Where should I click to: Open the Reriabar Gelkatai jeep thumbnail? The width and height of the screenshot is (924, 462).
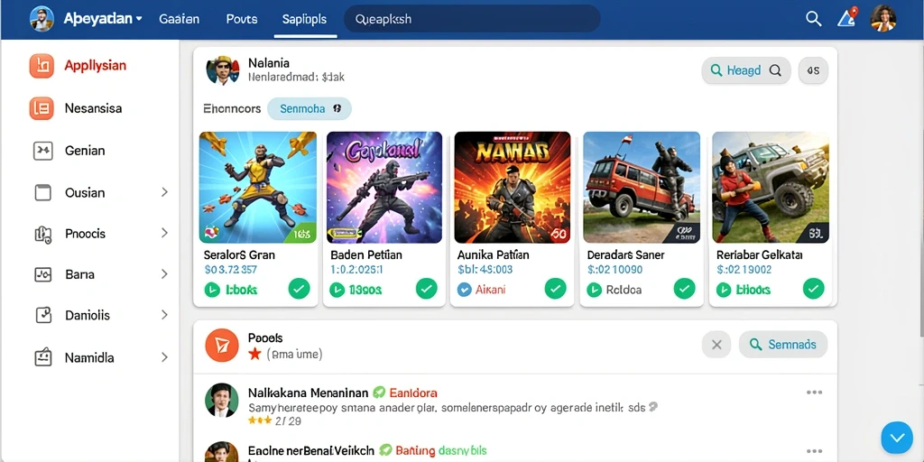(771, 188)
